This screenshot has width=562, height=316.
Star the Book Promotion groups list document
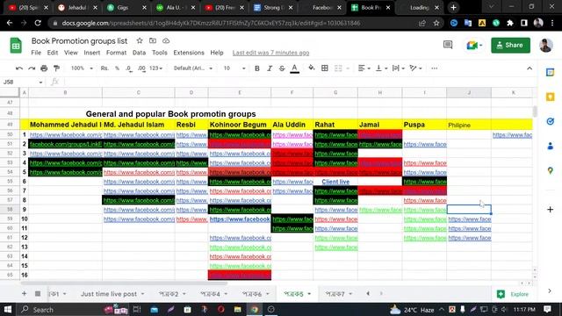[x=140, y=41]
